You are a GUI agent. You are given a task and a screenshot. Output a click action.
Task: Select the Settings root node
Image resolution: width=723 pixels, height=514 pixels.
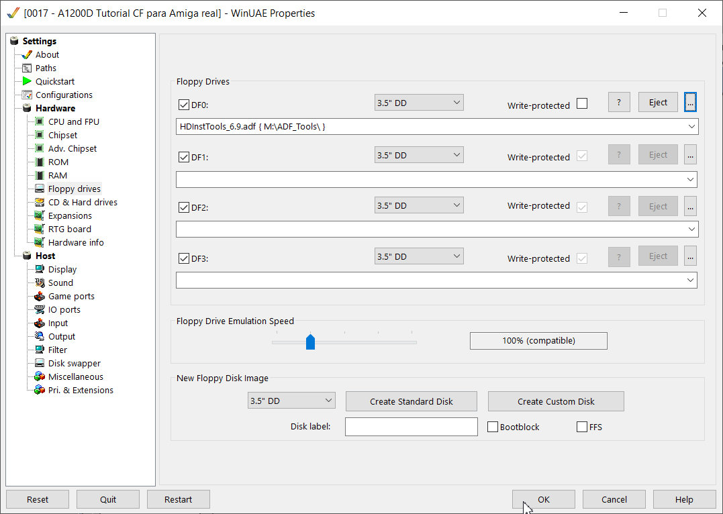pos(39,41)
